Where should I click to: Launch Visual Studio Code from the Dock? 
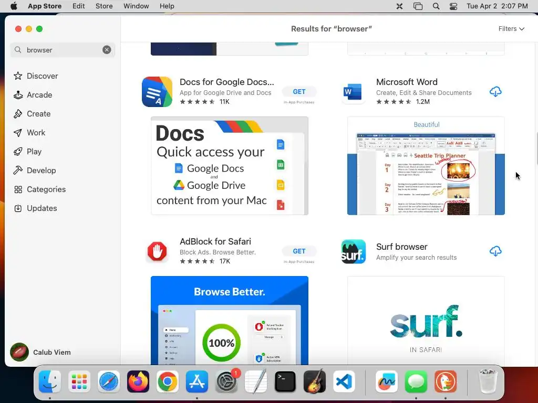pos(344,381)
